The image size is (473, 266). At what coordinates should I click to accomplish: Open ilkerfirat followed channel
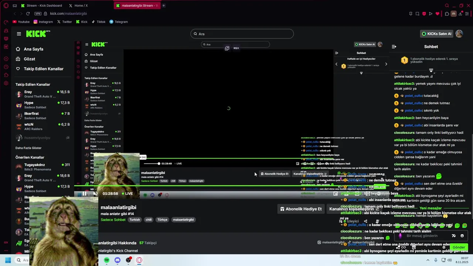[x=42, y=116]
